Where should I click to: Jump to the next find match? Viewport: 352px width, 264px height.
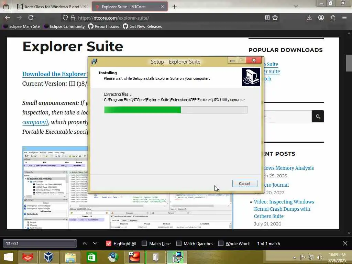point(95,243)
